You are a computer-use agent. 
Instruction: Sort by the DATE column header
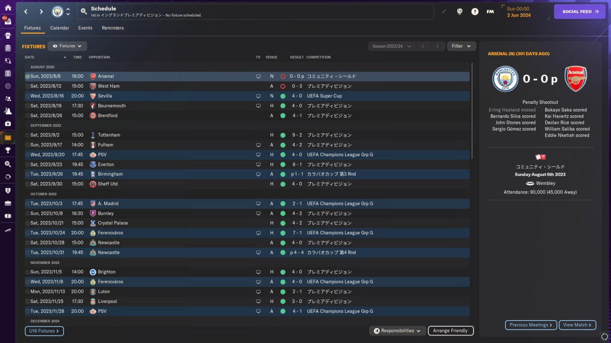point(30,57)
